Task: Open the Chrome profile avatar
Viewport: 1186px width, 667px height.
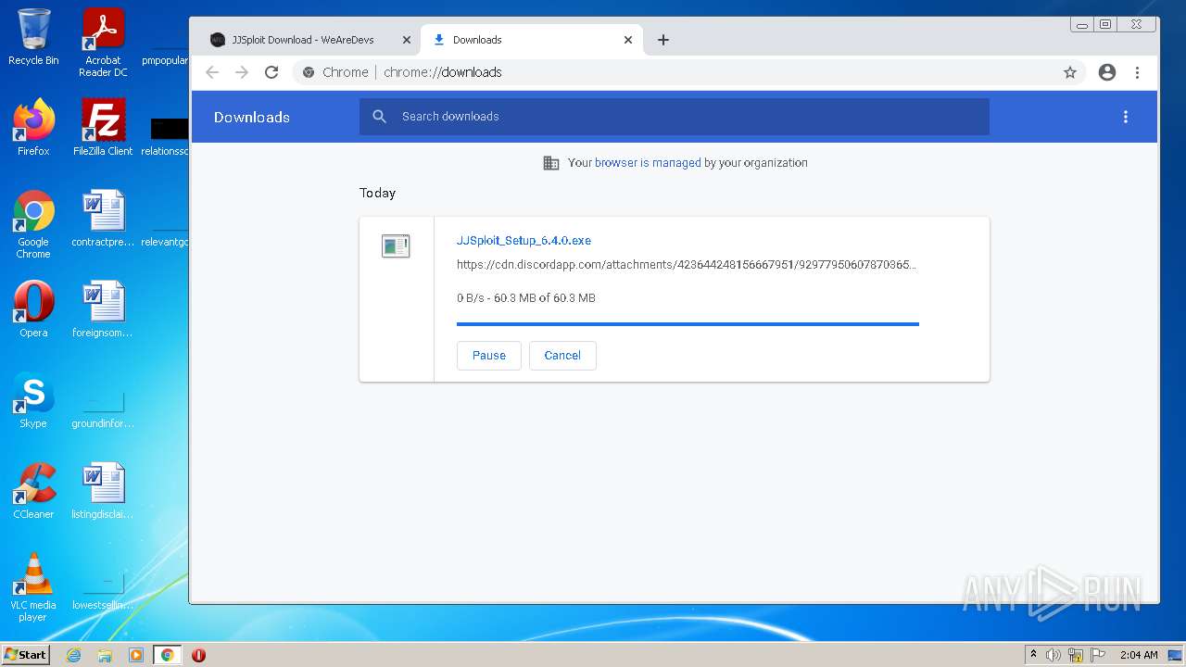Action: [1106, 72]
